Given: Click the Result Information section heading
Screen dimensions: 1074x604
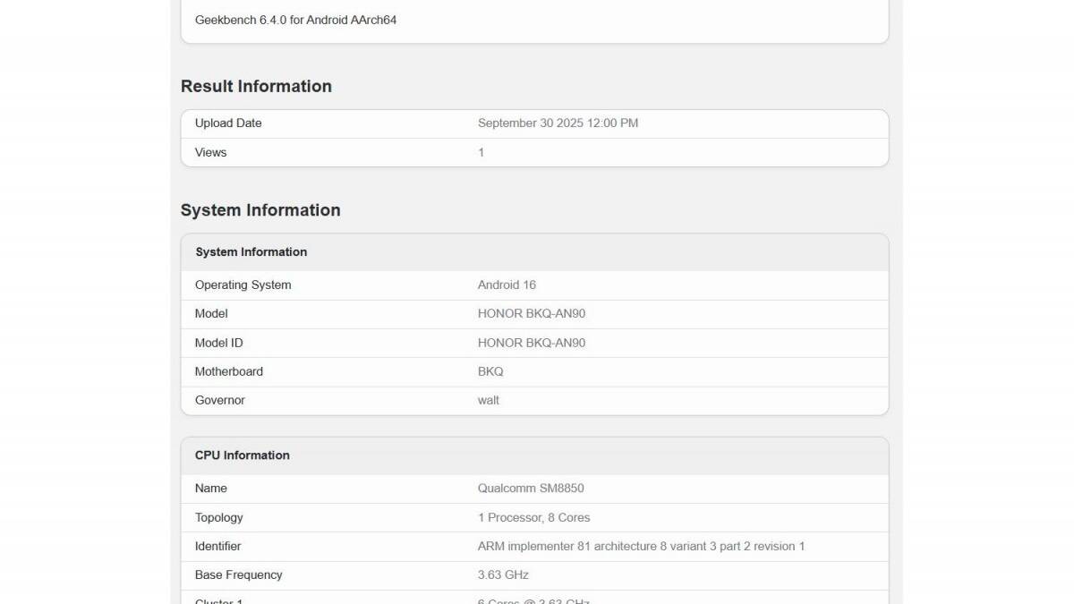Looking at the screenshot, I should [256, 86].
